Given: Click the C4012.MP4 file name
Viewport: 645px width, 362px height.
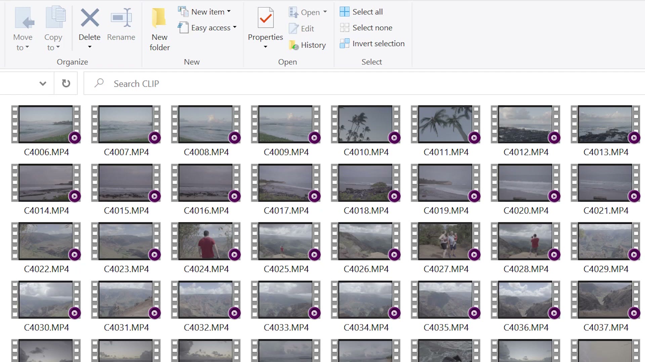Looking at the screenshot, I should [526, 152].
